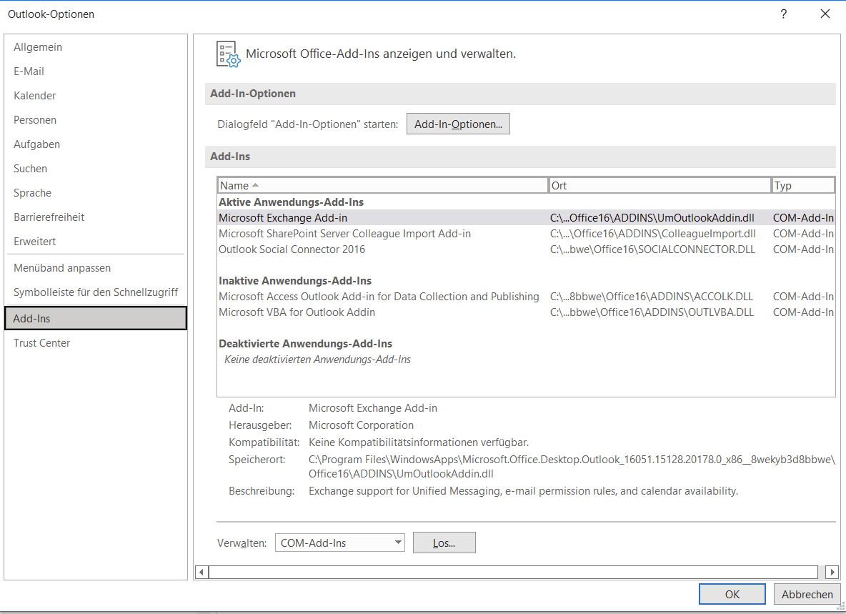Screen dimensions: 846x614
Task: Confirm the dialog with OK
Action: coord(732,594)
